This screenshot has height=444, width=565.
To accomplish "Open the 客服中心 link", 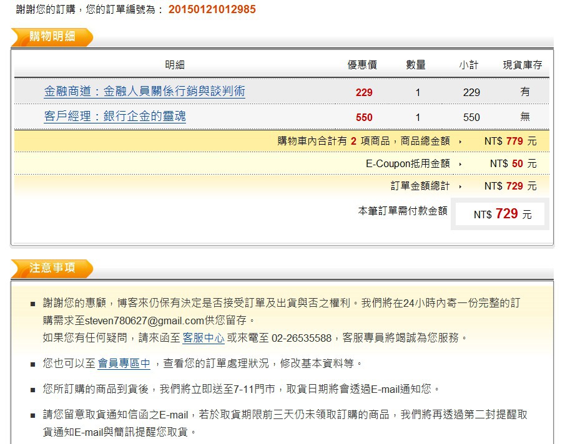I will [x=204, y=338].
